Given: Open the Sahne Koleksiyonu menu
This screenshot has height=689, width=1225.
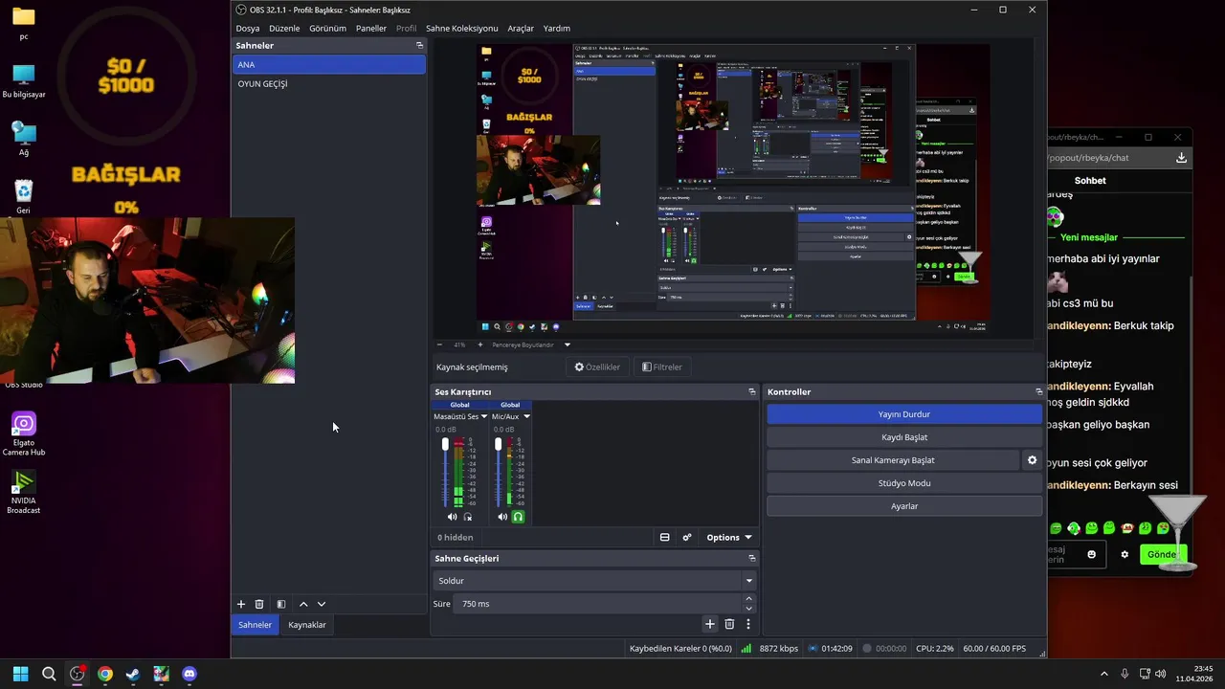Looking at the screenshot, I should (x=462, y=29).
